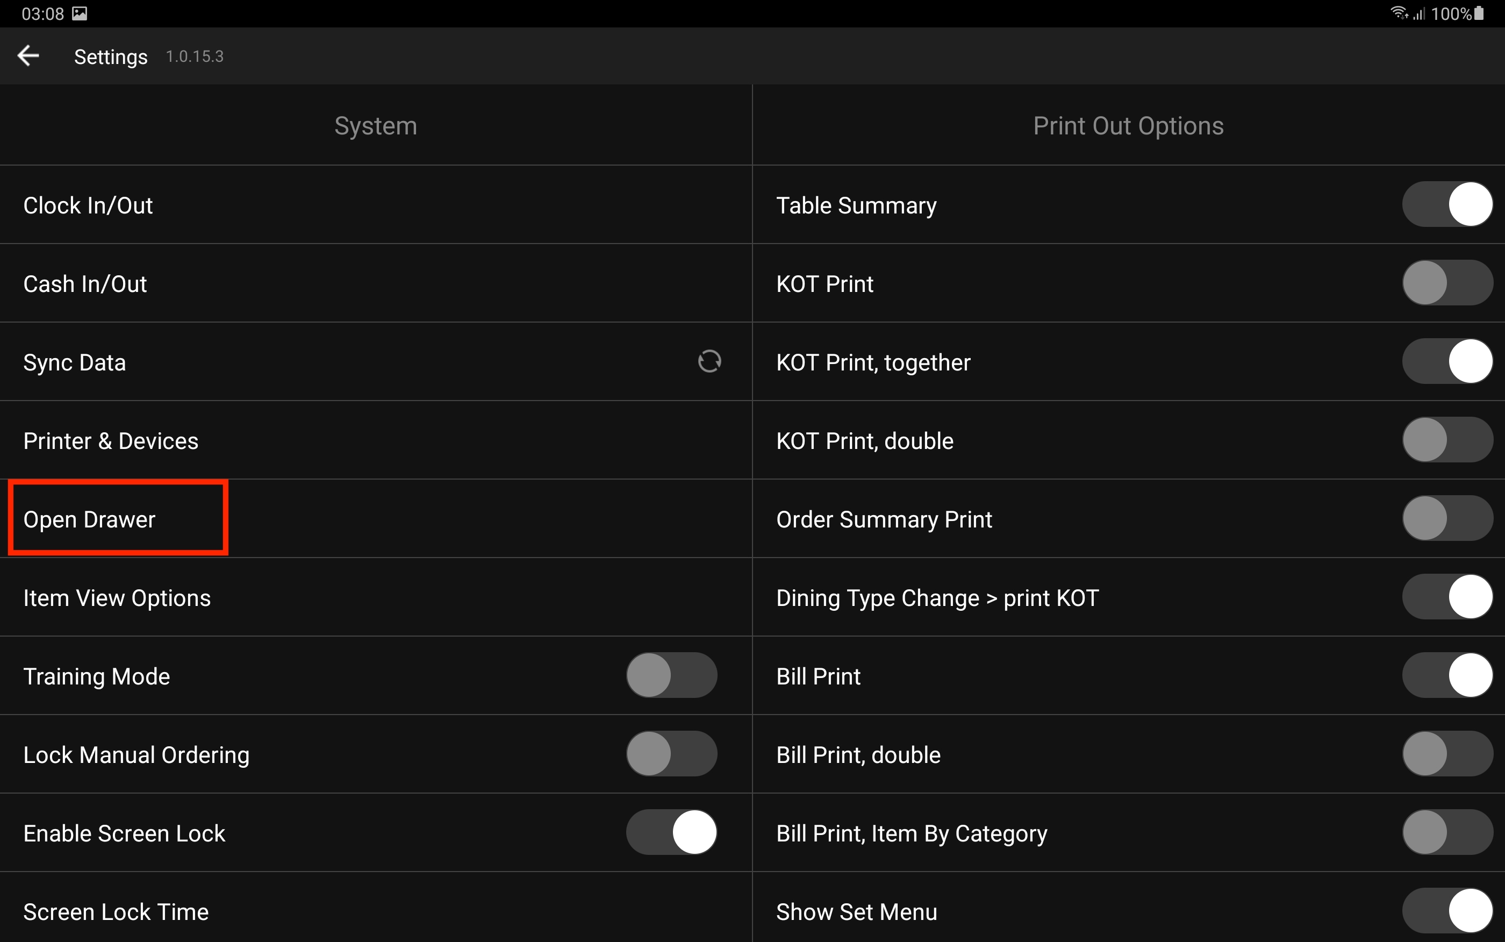Open Clock In/Out settings
Viewport: 1505px width, 942px height.
click(x=88, y=205)
